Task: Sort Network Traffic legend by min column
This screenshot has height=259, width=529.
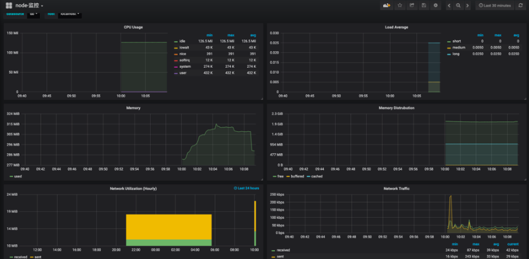Action: click(455, 244)
